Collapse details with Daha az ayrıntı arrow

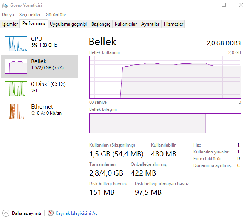coord(6,213)
